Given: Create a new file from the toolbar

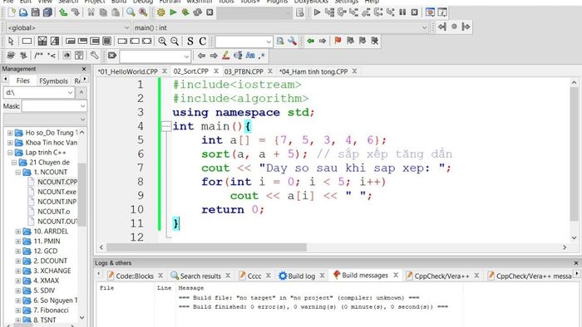Looking at the screenshot, I should pos(12,12).
